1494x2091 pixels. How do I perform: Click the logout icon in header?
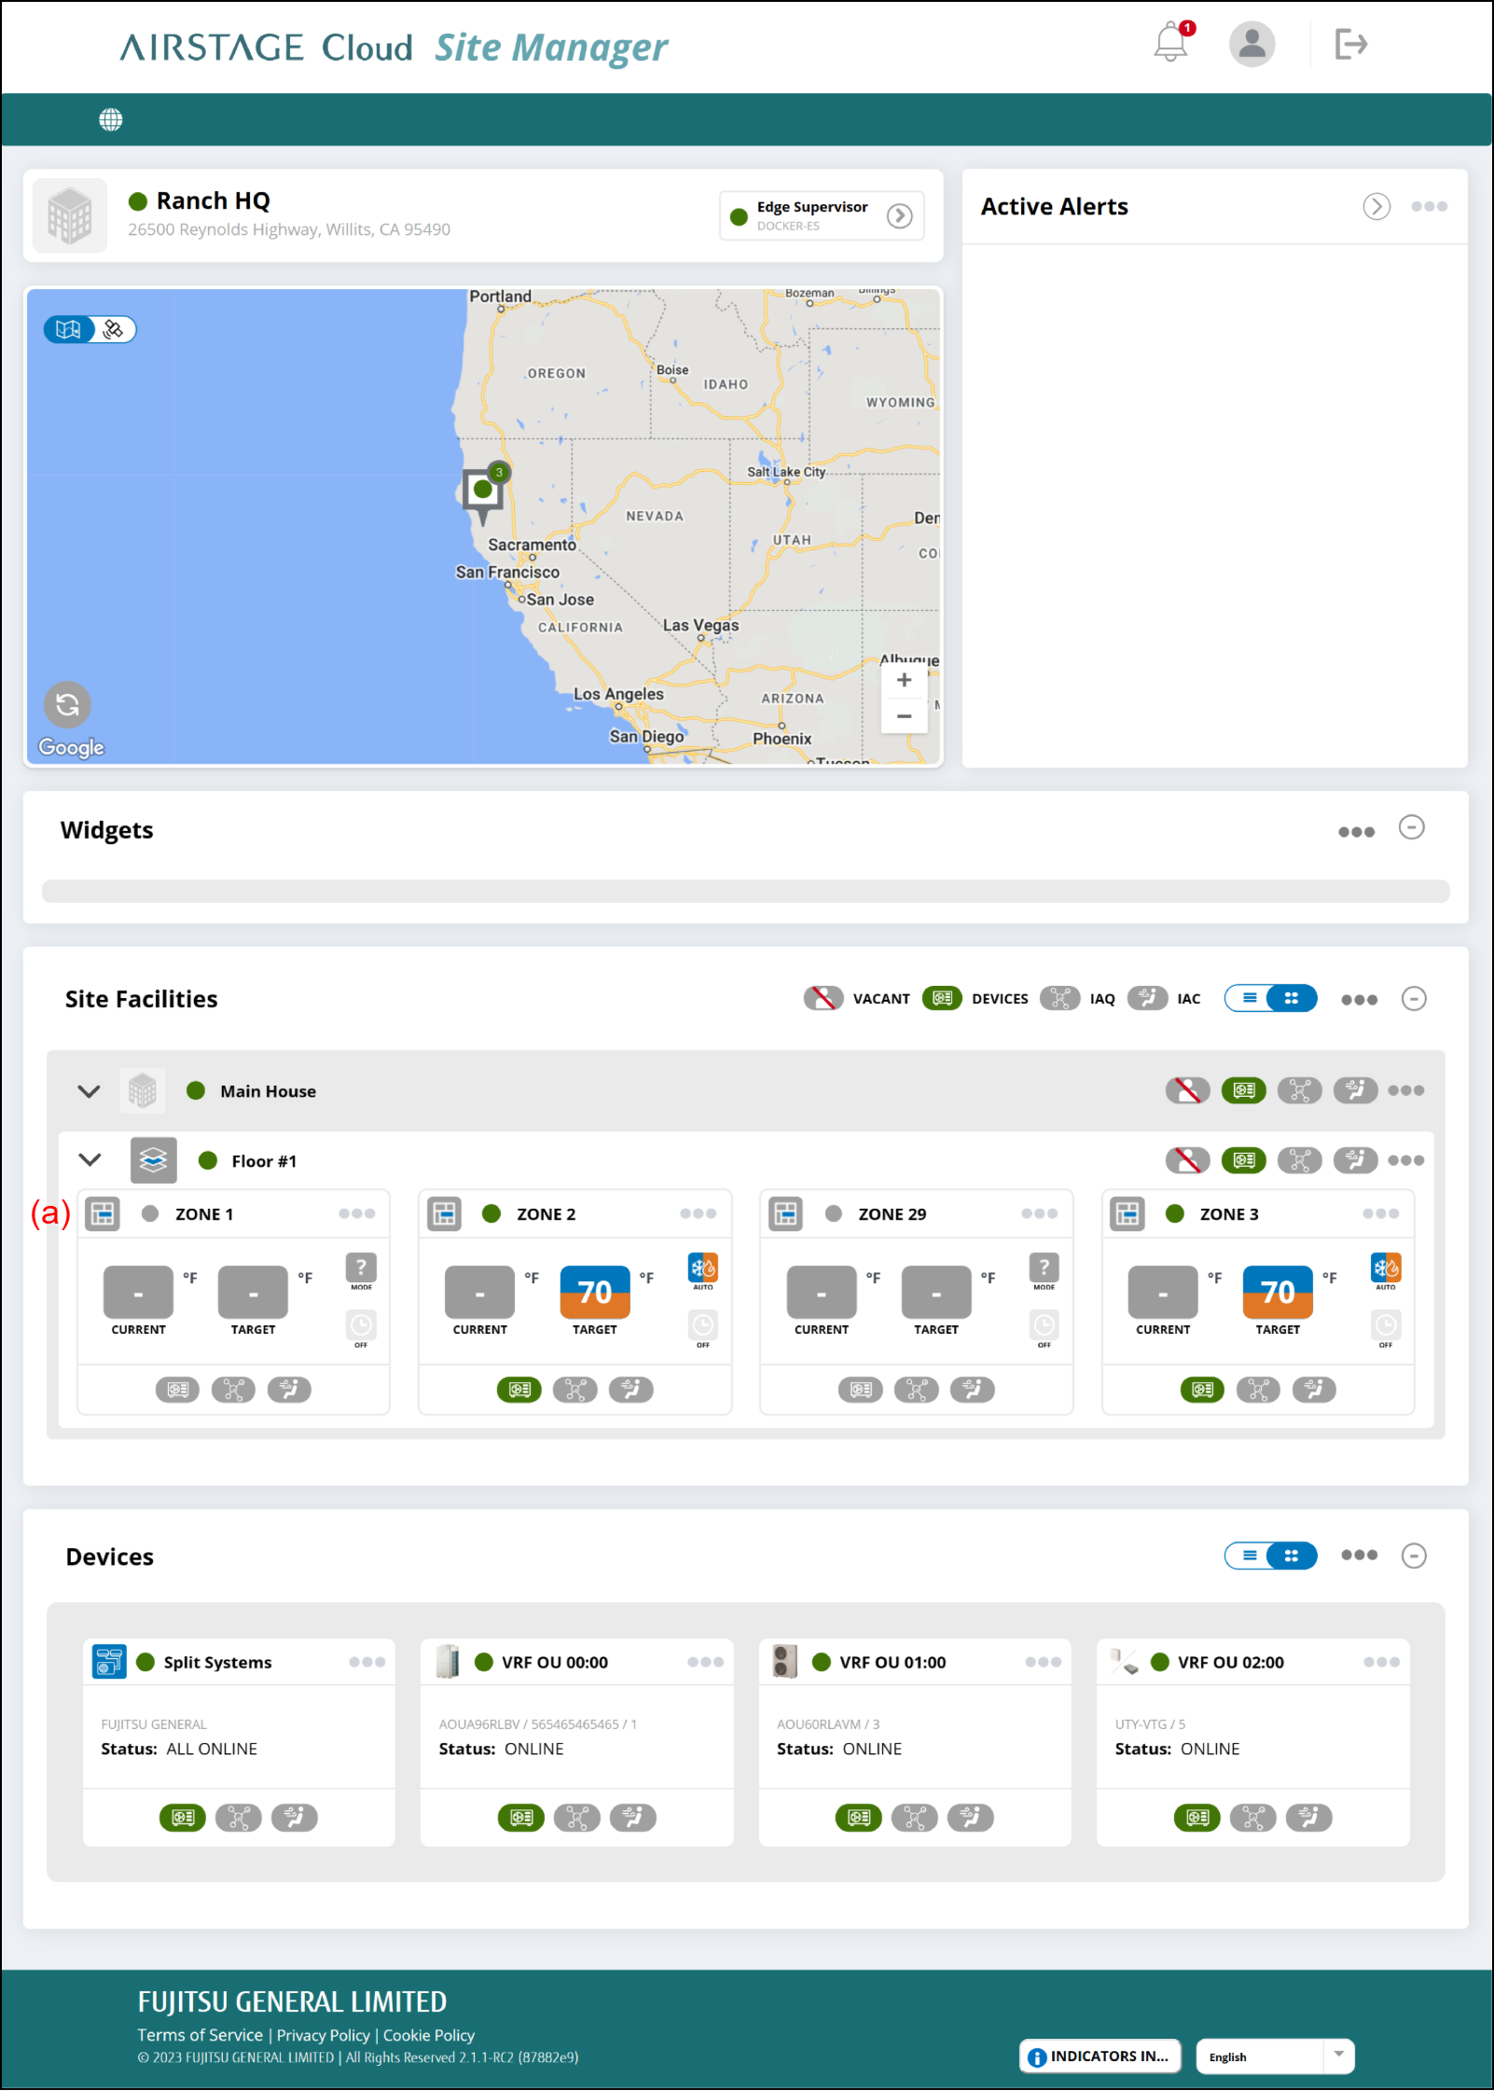[1349, 44]
